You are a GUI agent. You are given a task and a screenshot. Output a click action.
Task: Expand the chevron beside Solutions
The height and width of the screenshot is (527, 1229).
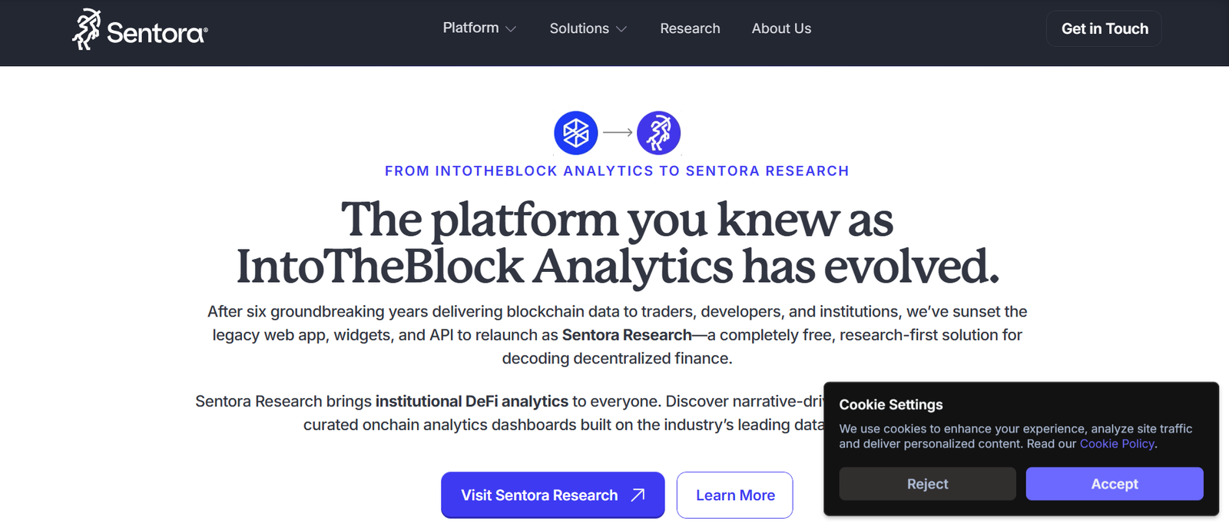(x=621, y=29)
